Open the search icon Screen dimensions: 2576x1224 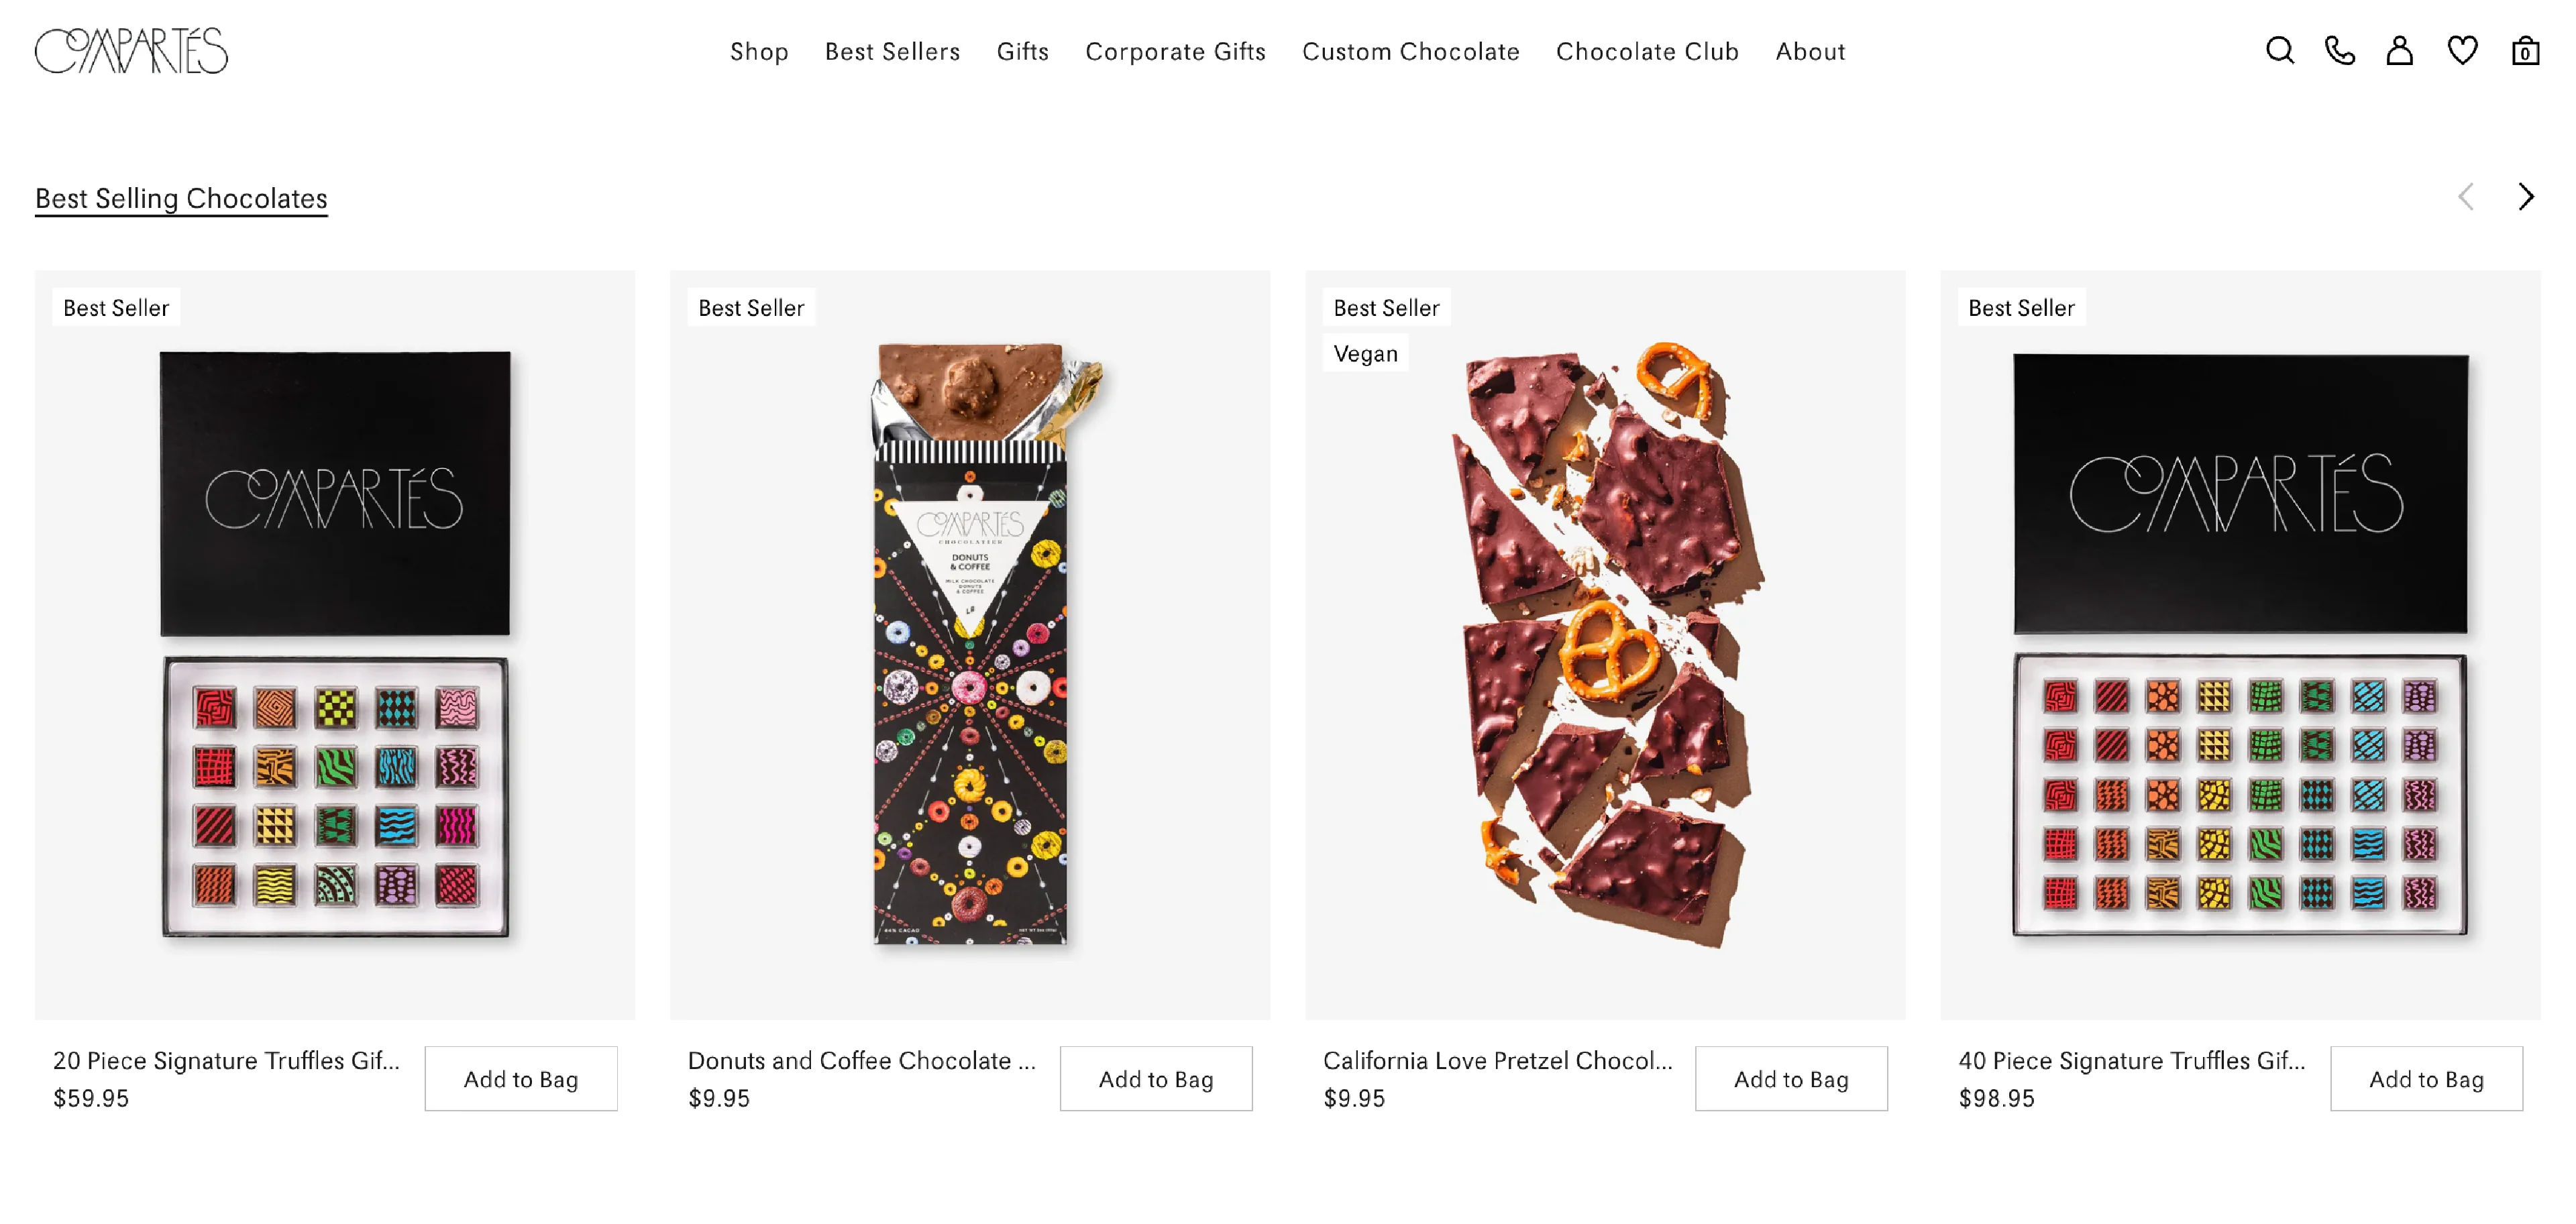(2281, 51)
